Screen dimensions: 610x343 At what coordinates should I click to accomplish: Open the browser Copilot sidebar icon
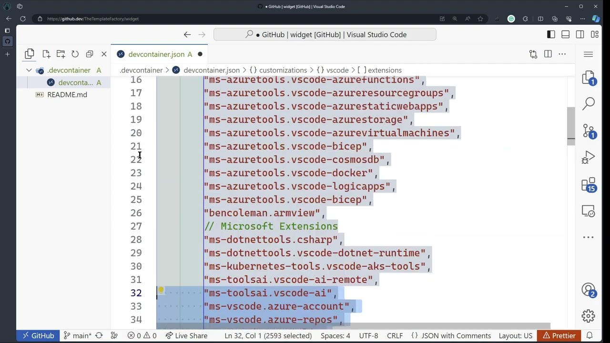pyautogui.click(x=596, y=19)
